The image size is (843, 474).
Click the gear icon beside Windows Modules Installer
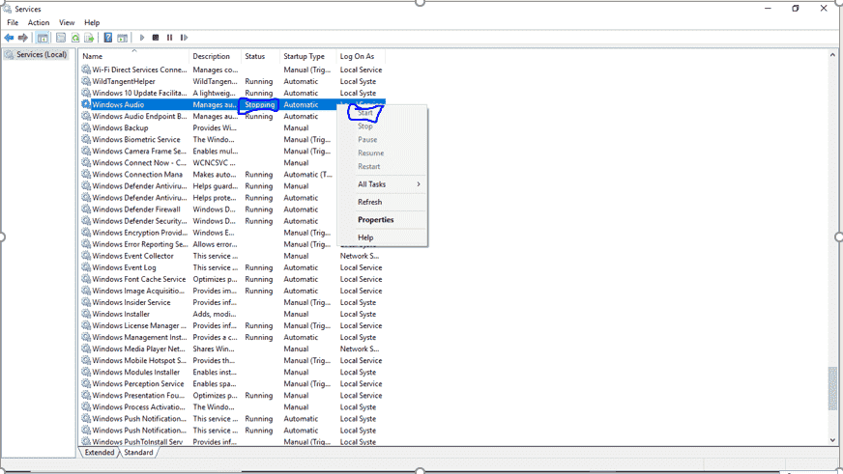86,372
